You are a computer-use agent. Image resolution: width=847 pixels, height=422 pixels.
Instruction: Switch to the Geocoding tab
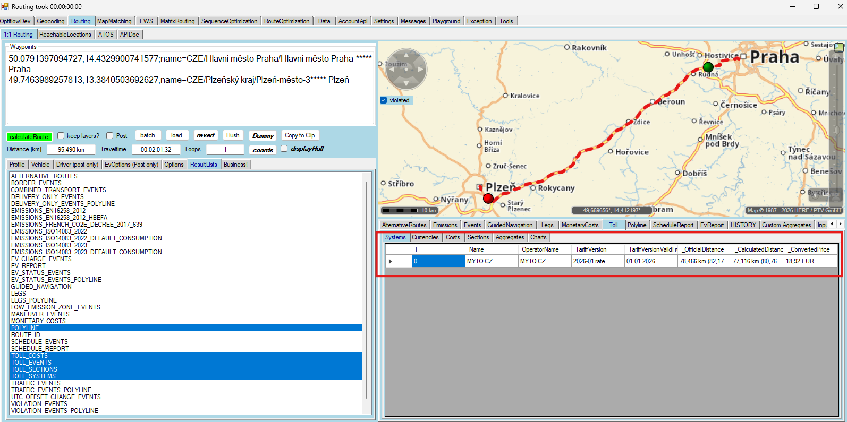(x=50, y=21)
